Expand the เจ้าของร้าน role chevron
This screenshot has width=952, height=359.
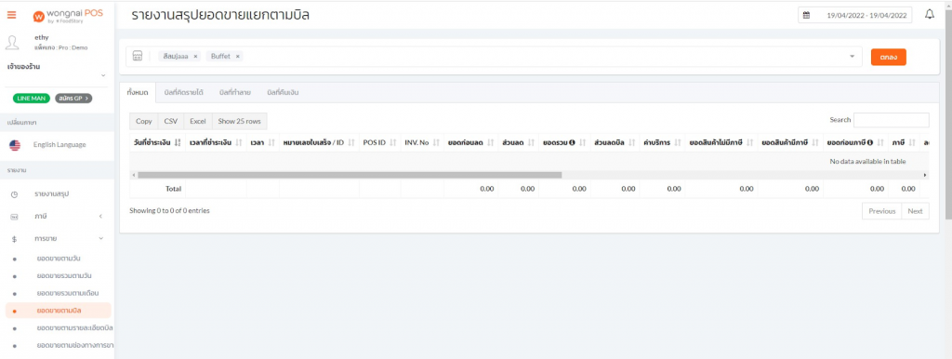102,75
